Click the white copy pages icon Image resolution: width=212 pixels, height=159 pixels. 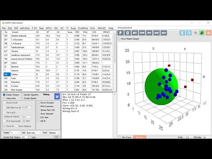coord(195,33)
